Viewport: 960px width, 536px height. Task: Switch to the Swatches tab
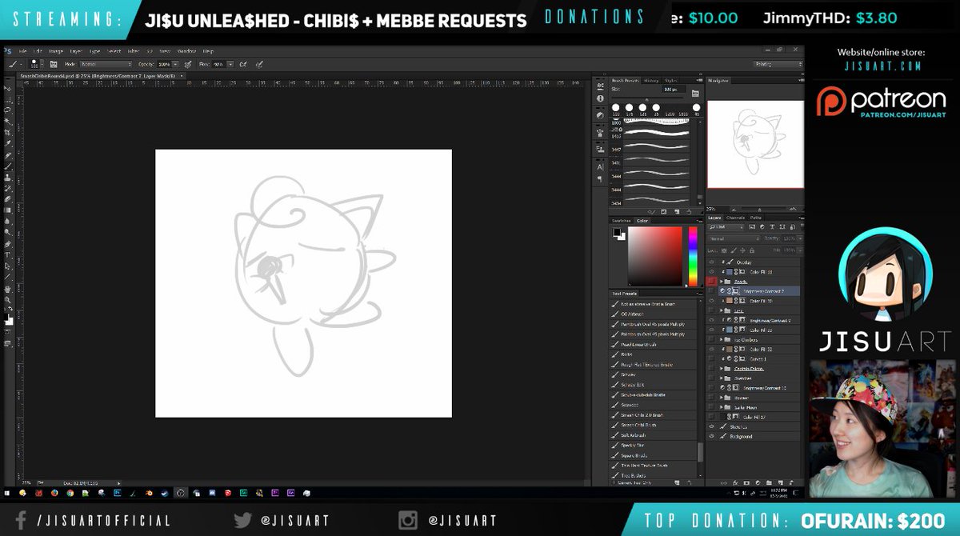tap(621, 221)
